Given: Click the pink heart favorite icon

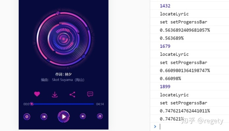Looking at the screenshot, I should [37, 94].
